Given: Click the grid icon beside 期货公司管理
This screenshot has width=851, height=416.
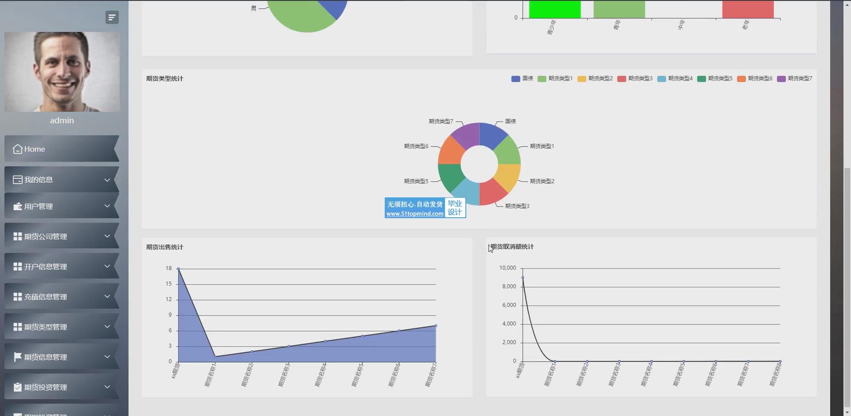Looking at the screenshot, I should (x=18, y=236).
